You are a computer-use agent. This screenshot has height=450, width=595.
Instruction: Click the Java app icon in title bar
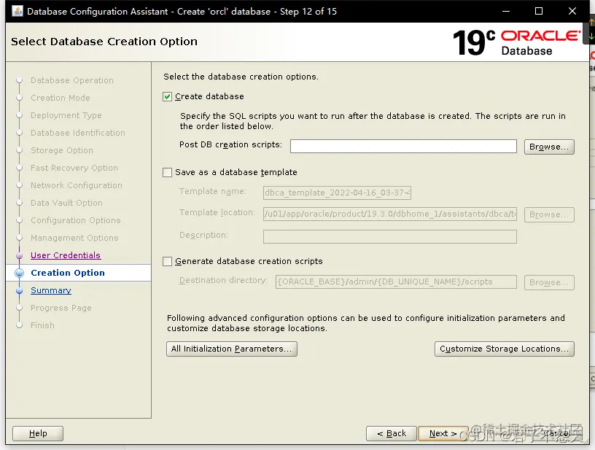[x=17, y=11]
